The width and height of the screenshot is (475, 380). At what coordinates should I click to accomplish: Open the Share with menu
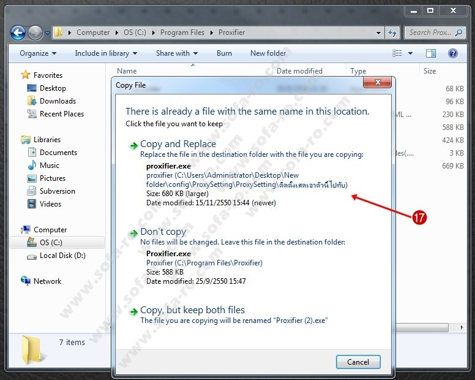(177, 53)
